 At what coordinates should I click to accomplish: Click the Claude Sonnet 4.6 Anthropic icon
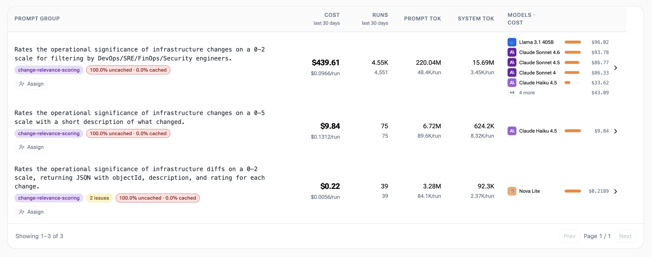(x=512, y=52)
